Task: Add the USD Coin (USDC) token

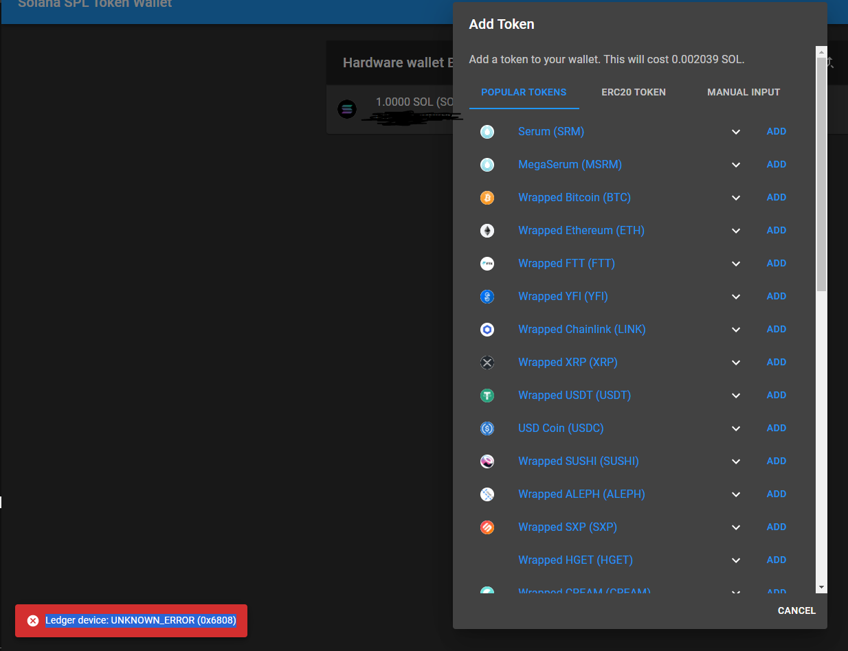Action: pos(777,428)
